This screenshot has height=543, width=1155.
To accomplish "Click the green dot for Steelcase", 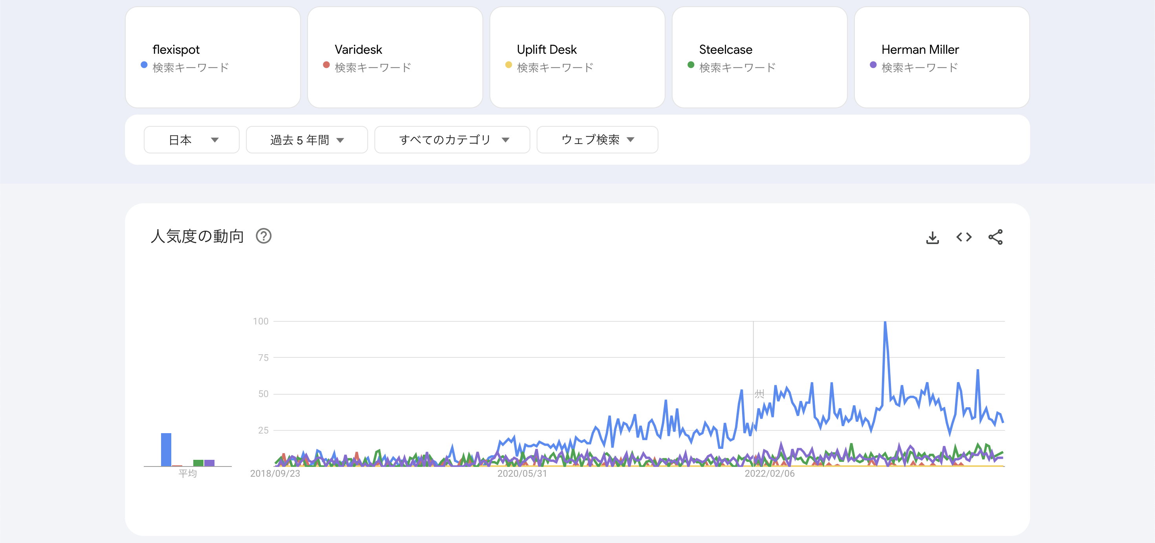I will pos(691,65).
